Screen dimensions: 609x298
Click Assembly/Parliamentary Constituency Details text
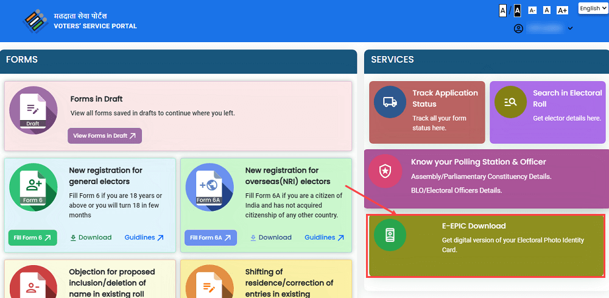pos(481,176)
